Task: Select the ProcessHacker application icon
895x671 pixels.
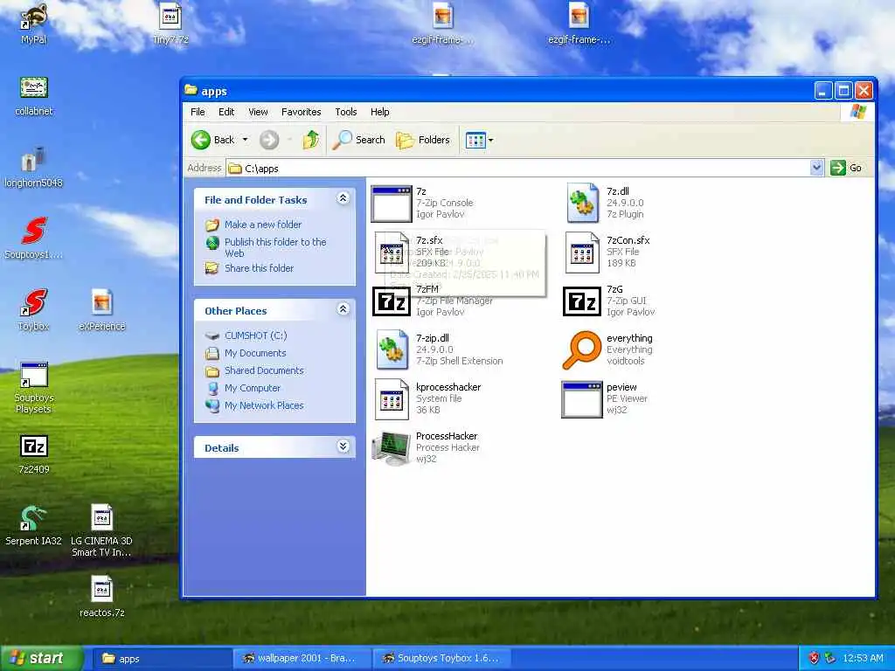Action: click(x=391, y=448)
